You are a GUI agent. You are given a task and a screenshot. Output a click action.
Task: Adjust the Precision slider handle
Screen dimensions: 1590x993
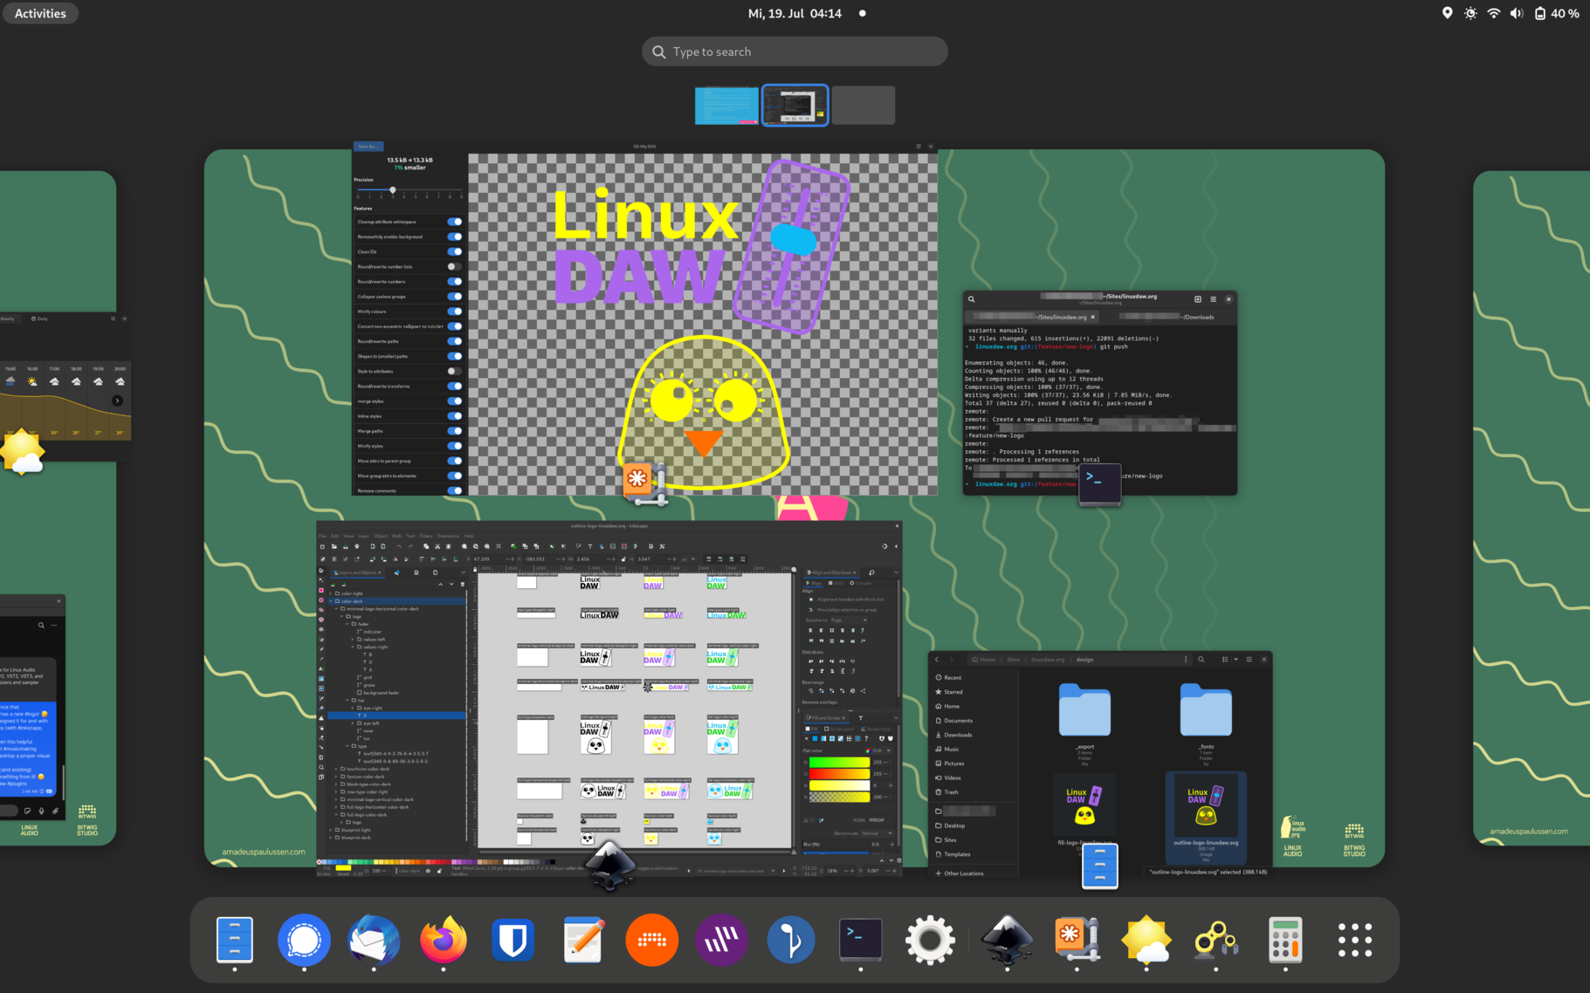click(x=392, y=189)
